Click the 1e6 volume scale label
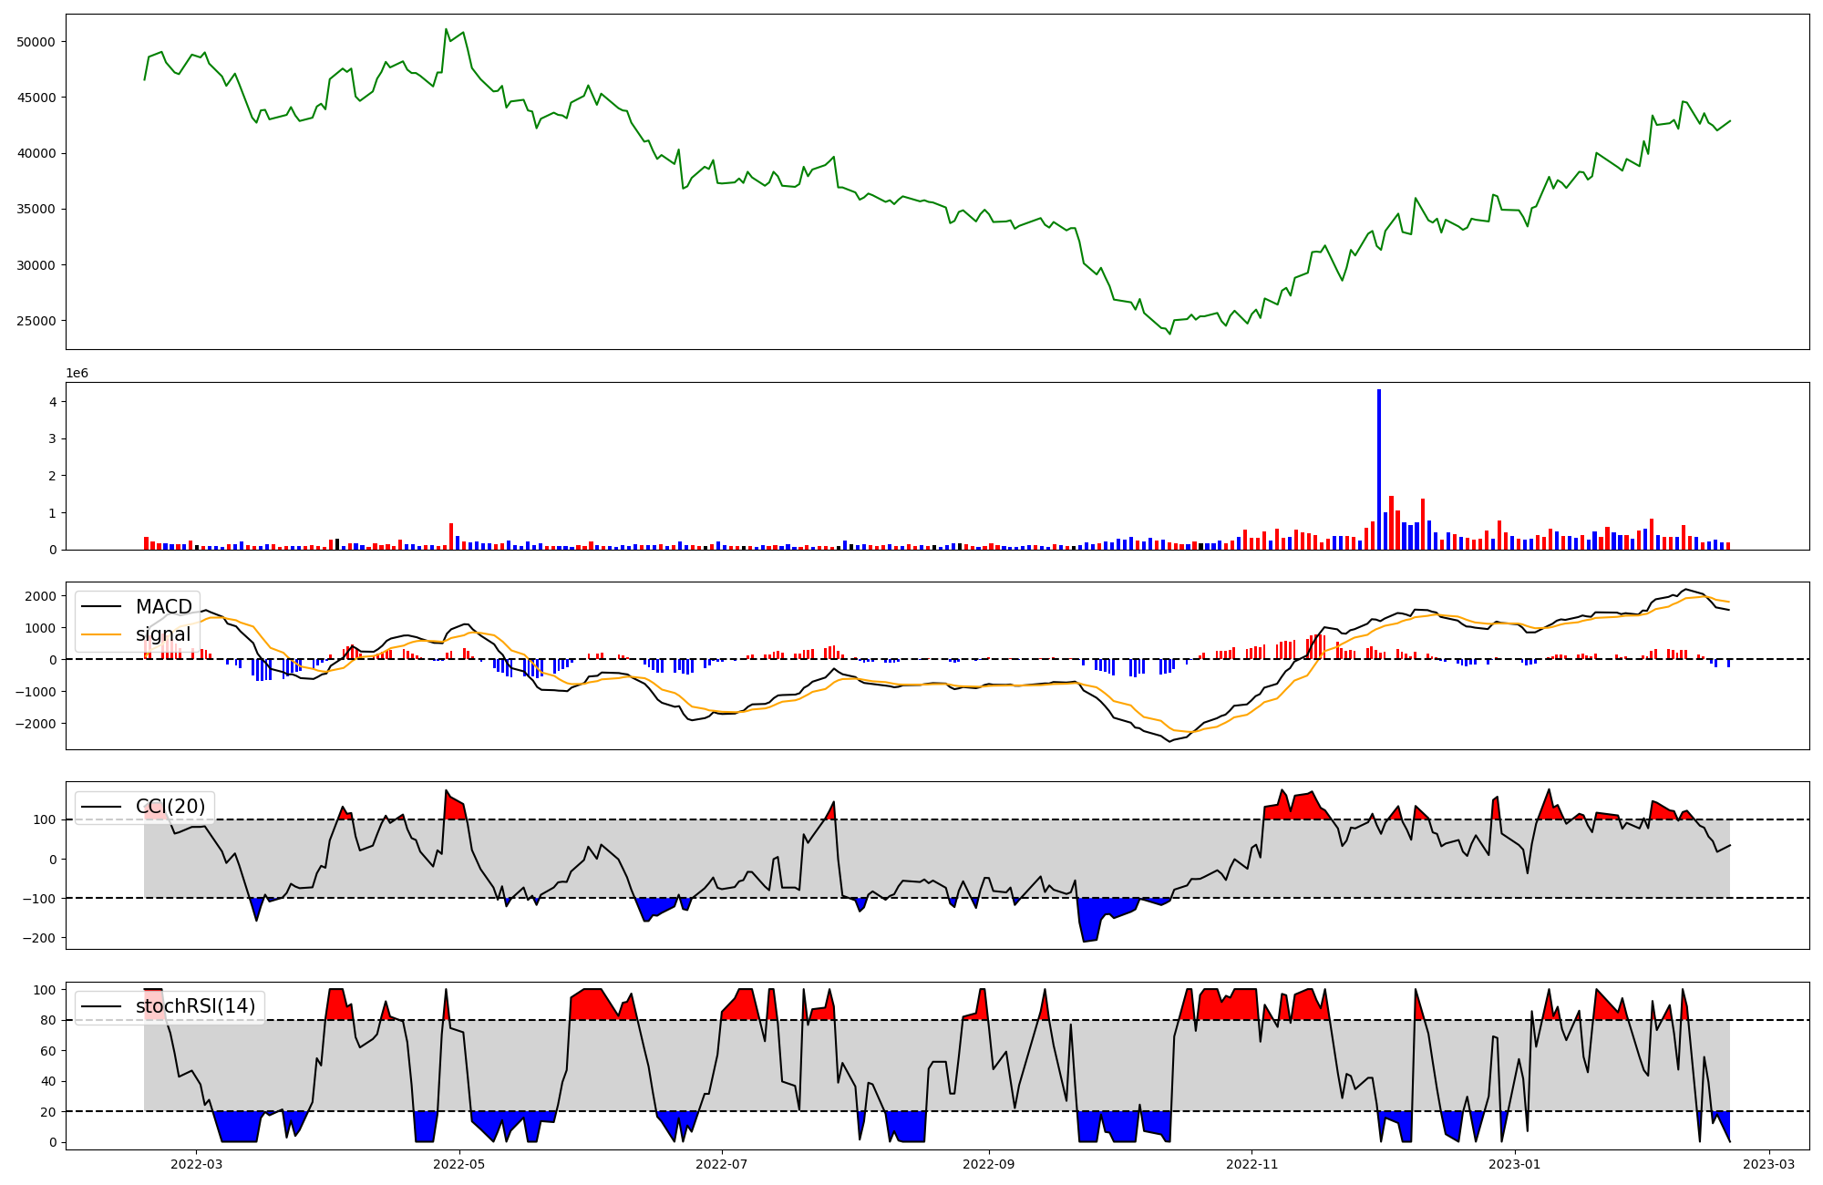1823x1185 pixels. coord(77,373)
